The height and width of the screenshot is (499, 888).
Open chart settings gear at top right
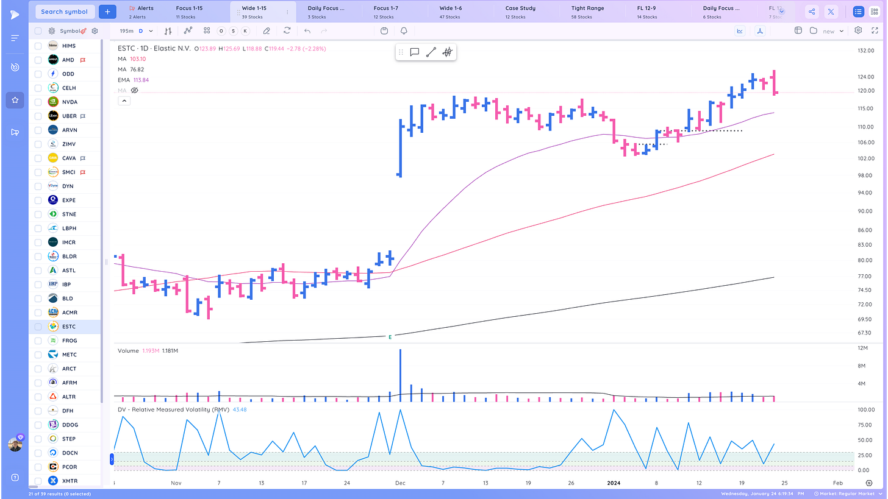(858, 30)
